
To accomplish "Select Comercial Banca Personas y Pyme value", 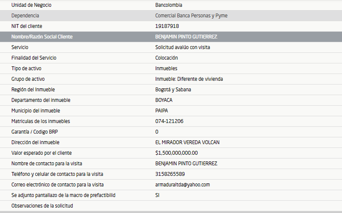I will tap(191, 16).
